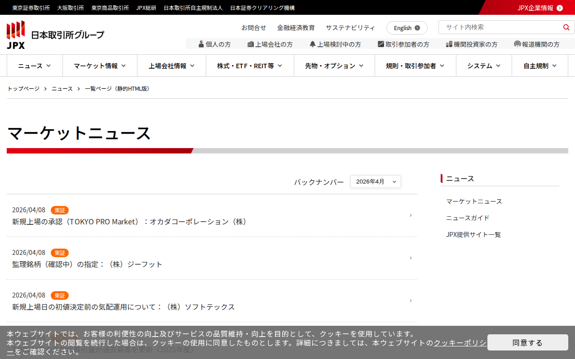
Task: Open the 新規上場の承認 オカダコーポレーション news headline
Action: tap(130, 222)
